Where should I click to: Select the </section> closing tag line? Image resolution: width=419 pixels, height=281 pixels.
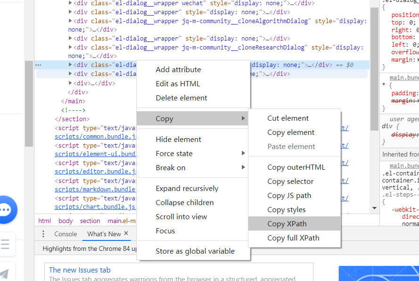[72, 119]
